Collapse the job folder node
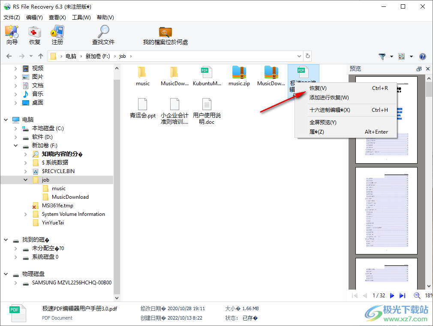Image resolution: width=433 pixels, height=326 pixels. 25,179
